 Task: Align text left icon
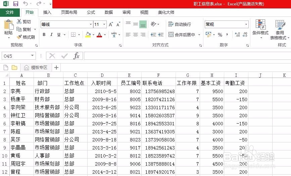(x=128, y=35)
